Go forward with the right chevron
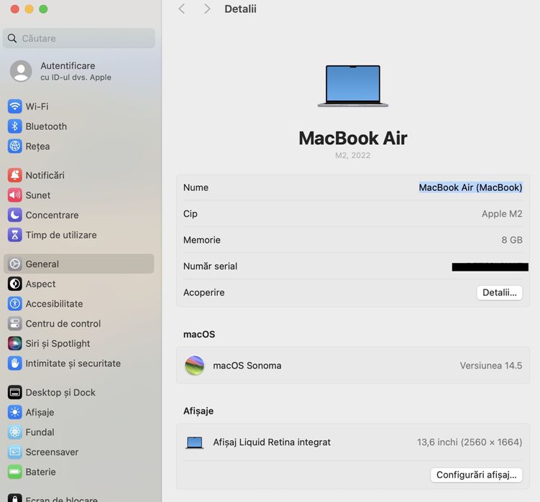The image size is (540, 502). tap(206, 9)
